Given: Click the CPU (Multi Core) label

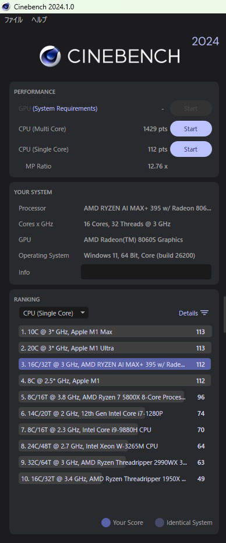Looking at the screenshot, I should tap(42, 129).
